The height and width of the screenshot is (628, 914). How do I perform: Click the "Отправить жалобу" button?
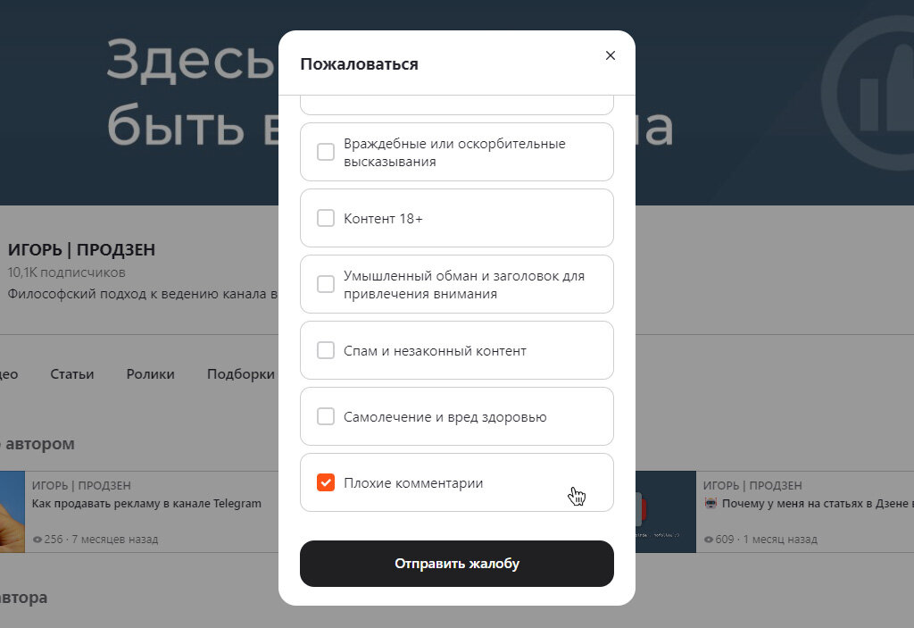click(x=456, y=564)
